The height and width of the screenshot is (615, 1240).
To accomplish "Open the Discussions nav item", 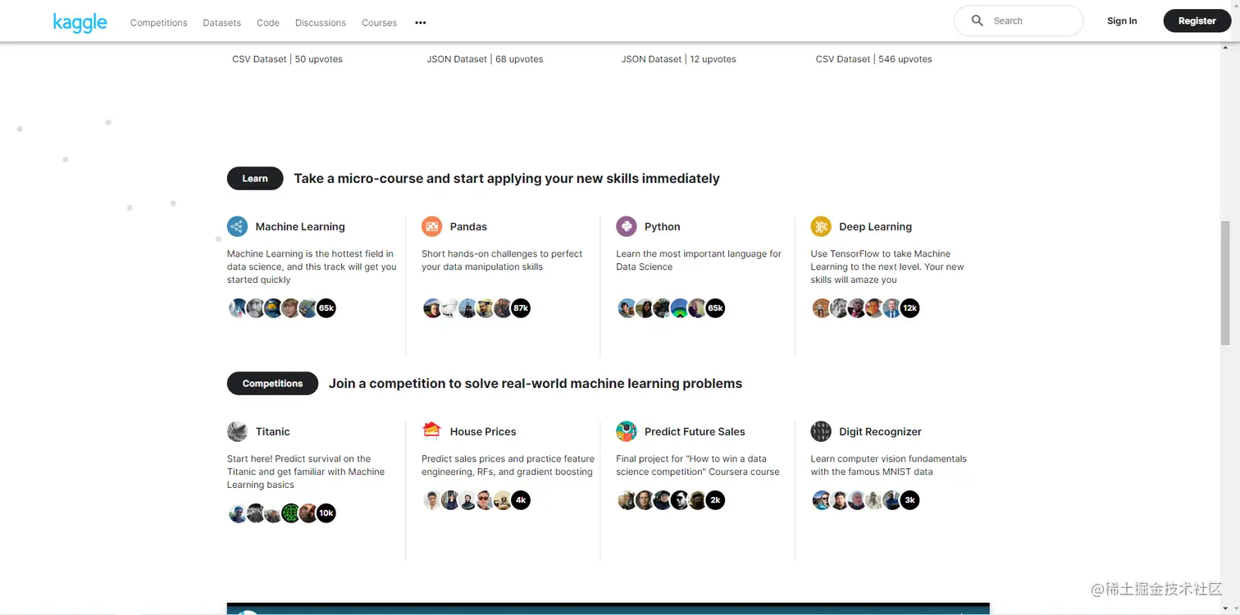I will [x=321, y=23].
